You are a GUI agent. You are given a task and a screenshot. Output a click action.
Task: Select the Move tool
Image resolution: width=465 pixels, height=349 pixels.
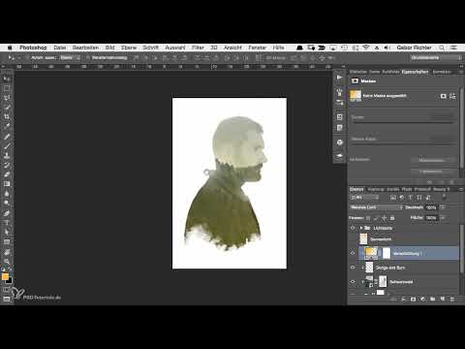[x=7, y=79]
